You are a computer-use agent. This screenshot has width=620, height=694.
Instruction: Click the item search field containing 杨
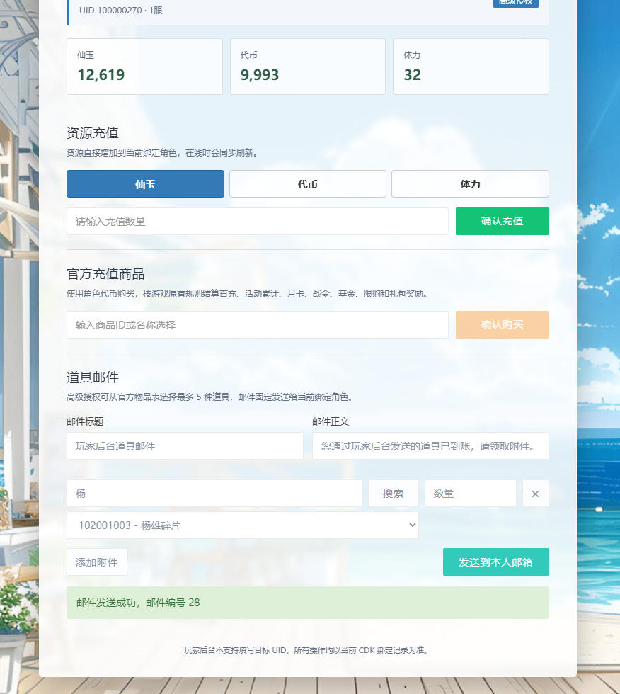point(214,493)
